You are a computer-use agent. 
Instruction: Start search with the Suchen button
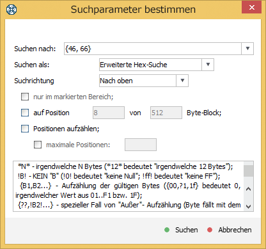tap(187, 230)
